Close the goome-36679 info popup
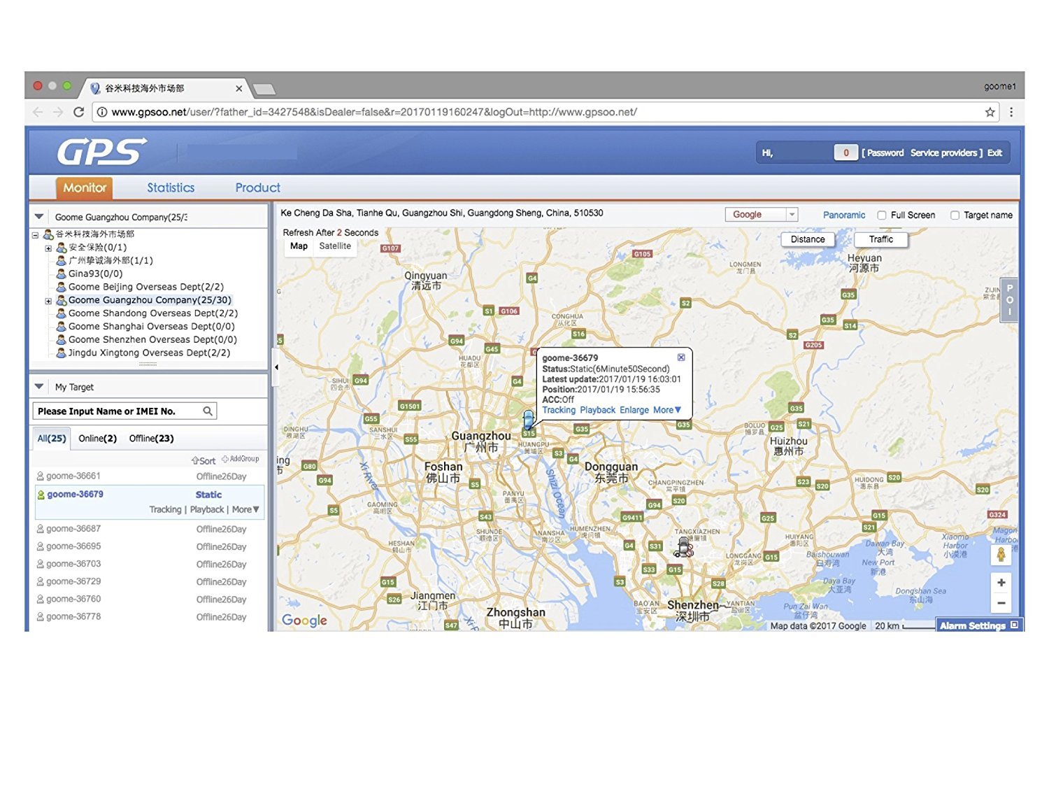This screenshot has height=787, width=1049. (x=681, y=357)
